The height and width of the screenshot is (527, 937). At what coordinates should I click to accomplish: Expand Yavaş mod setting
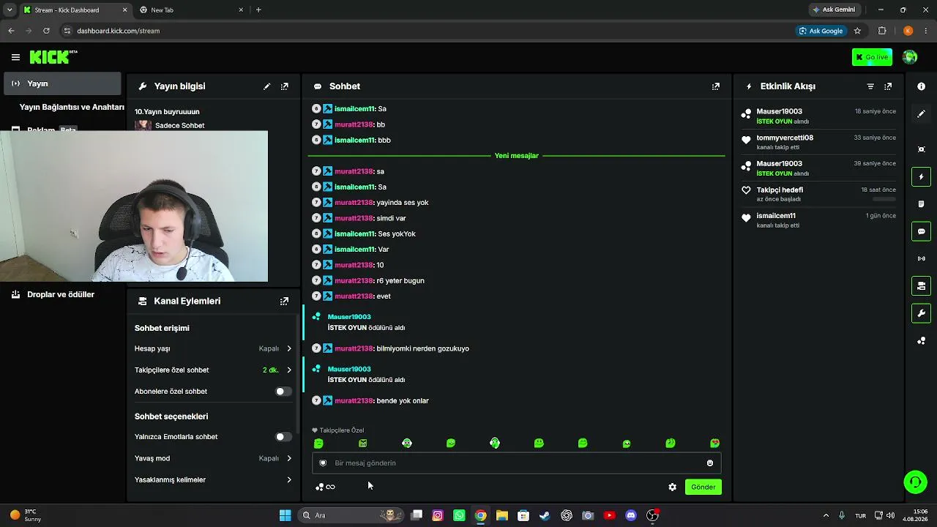213,458
